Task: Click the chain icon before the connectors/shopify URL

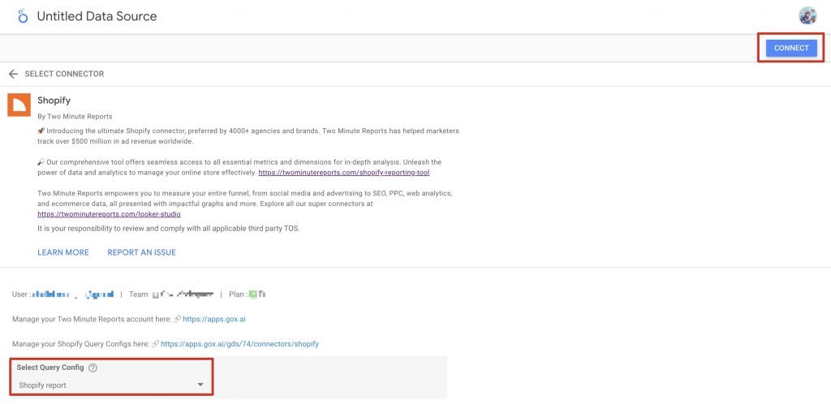Action: point(155,344)
